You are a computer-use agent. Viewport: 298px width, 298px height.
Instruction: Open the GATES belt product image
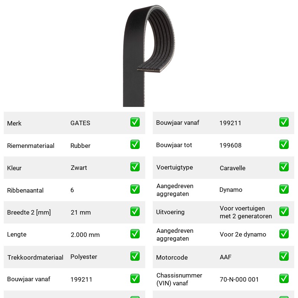(x=149, y=56)
